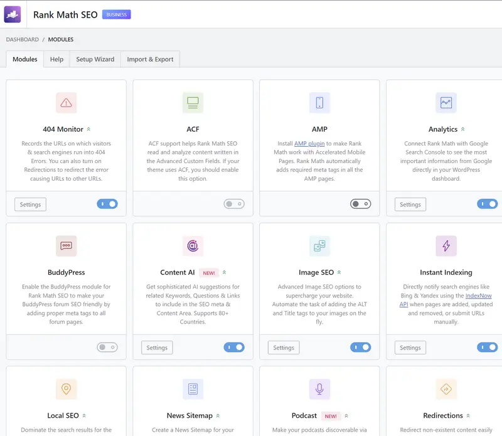Screen dimensions: 502x436
Task: Click the AMP mobile phone icon
Action: 319,102
